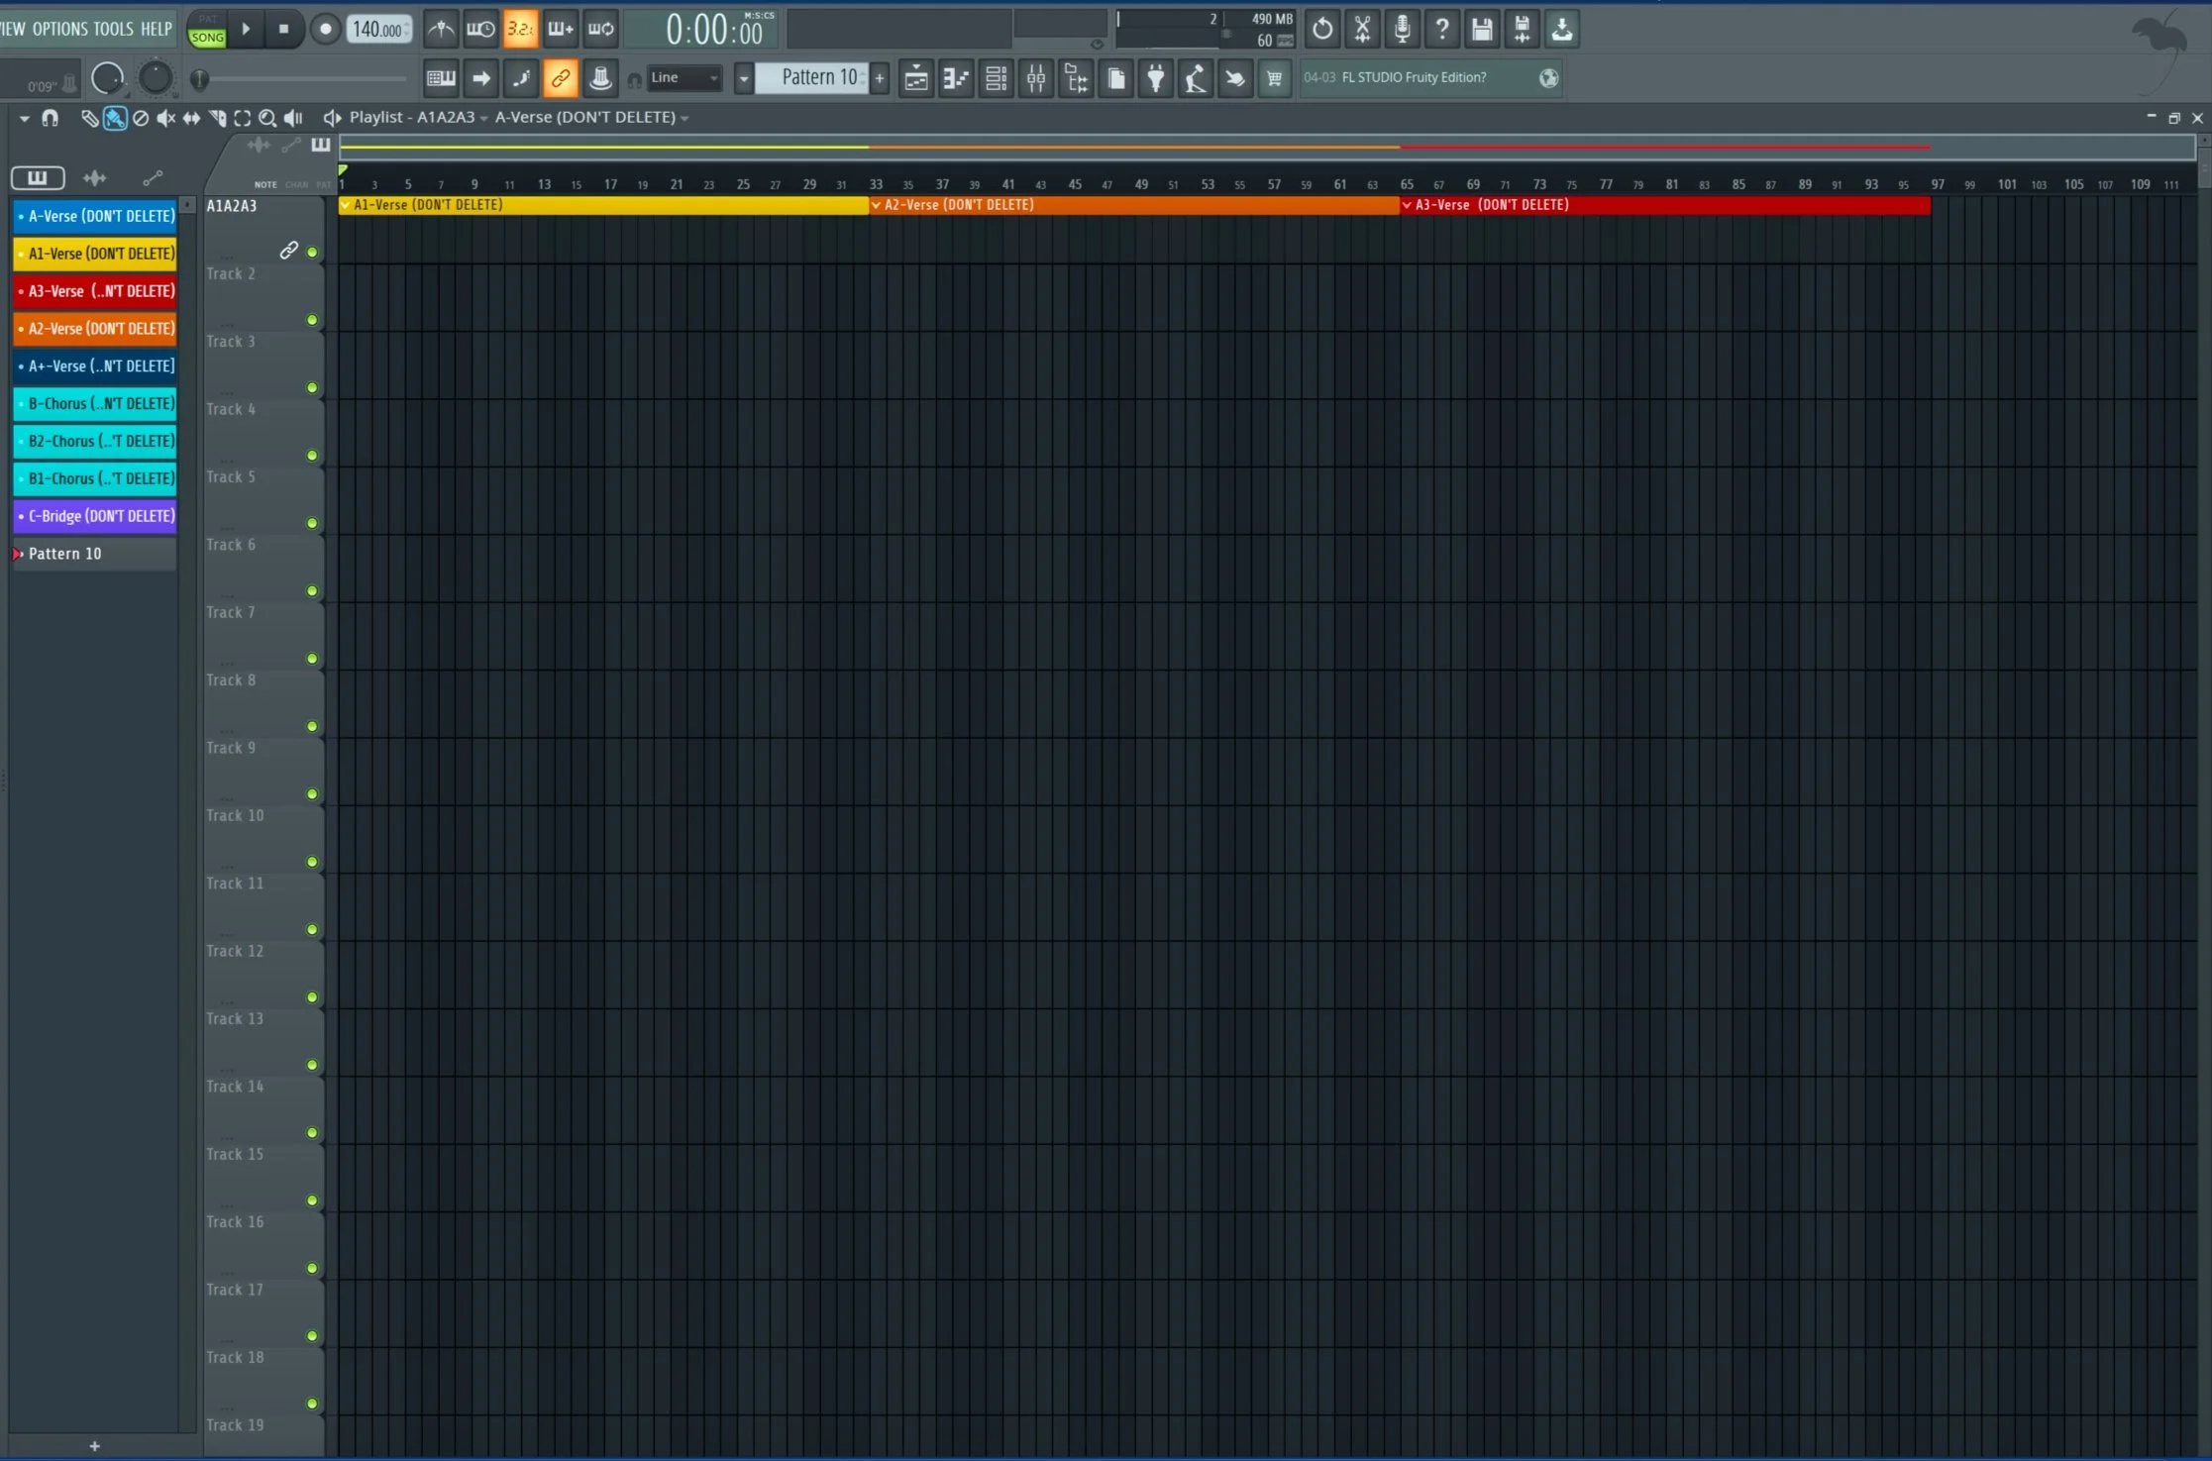
Task: Open the TOOLS menu
Action: (x=113, y=29)
